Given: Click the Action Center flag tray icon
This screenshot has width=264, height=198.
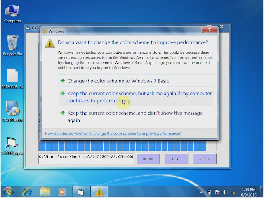Looking at the screenshot, I should pyautogui.click(x=217, y=192).
